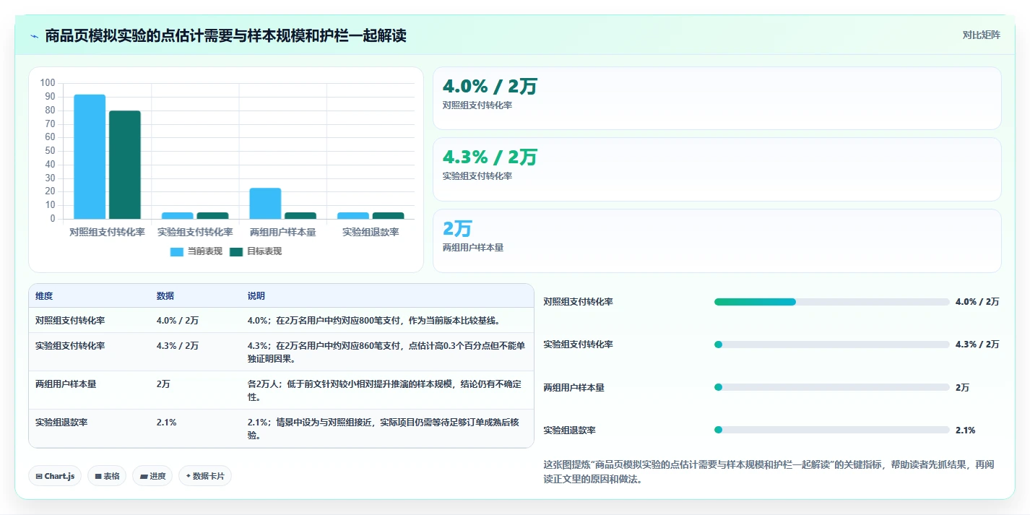Click the Chart.js tag chip
The image size is (1030, 515).
(55, 476)
